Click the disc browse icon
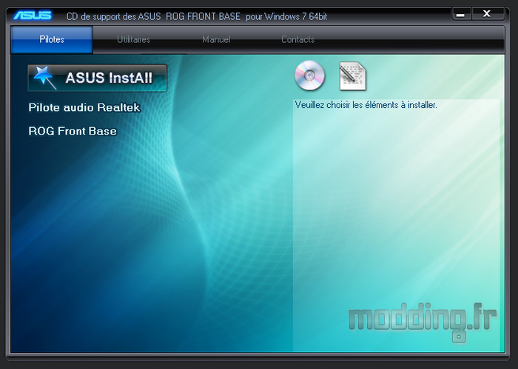This screenshot has width=518, height=369. [309, 75]
